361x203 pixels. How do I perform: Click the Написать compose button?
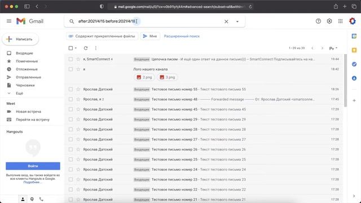[x=20, y=39]
